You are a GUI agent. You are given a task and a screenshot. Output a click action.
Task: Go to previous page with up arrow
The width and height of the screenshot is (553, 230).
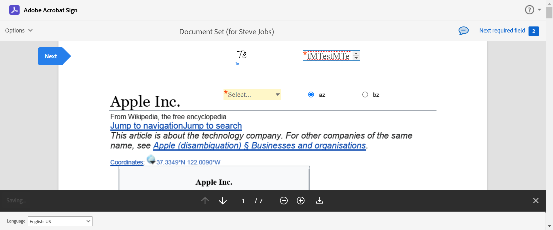205,200
